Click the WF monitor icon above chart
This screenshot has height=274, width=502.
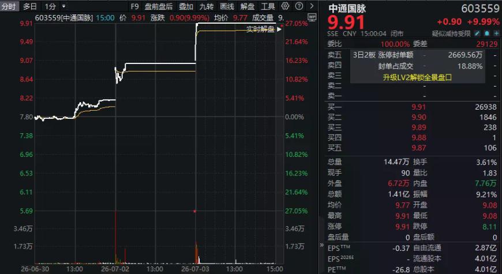(312, 17)
